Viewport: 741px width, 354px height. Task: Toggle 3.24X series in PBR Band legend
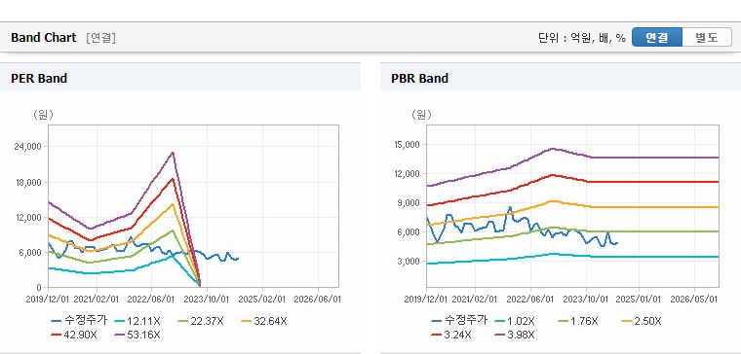(x=451, y=335)
